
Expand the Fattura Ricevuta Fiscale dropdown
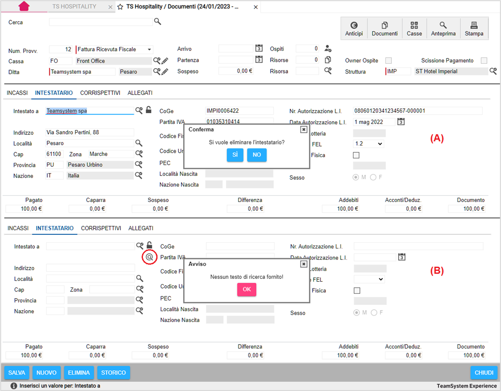[x=149, y=50]
